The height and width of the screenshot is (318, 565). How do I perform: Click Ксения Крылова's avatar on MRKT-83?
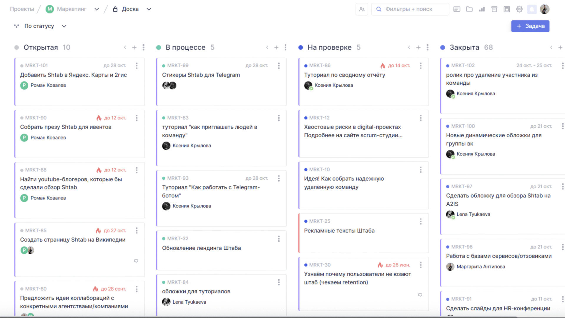166,146
